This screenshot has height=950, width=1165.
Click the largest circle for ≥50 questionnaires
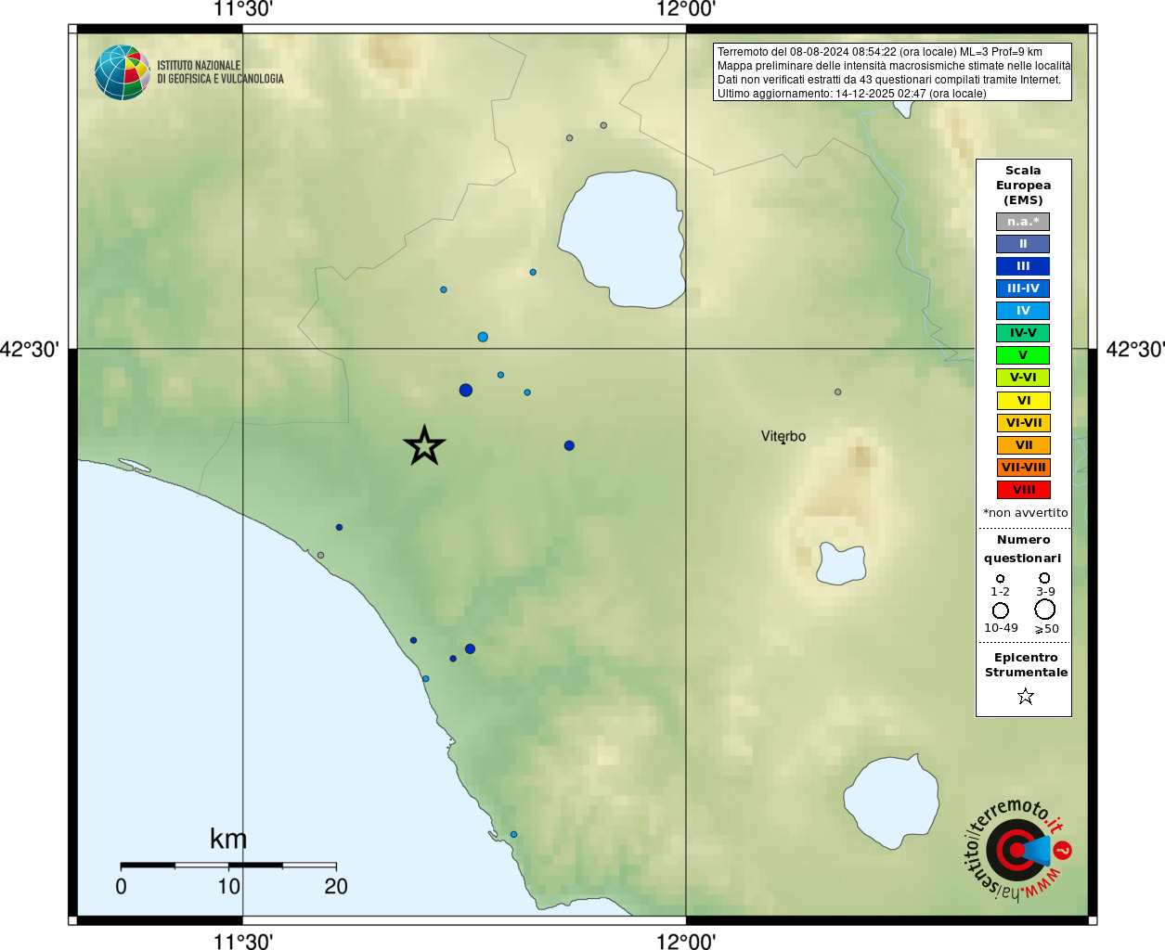1045,610
